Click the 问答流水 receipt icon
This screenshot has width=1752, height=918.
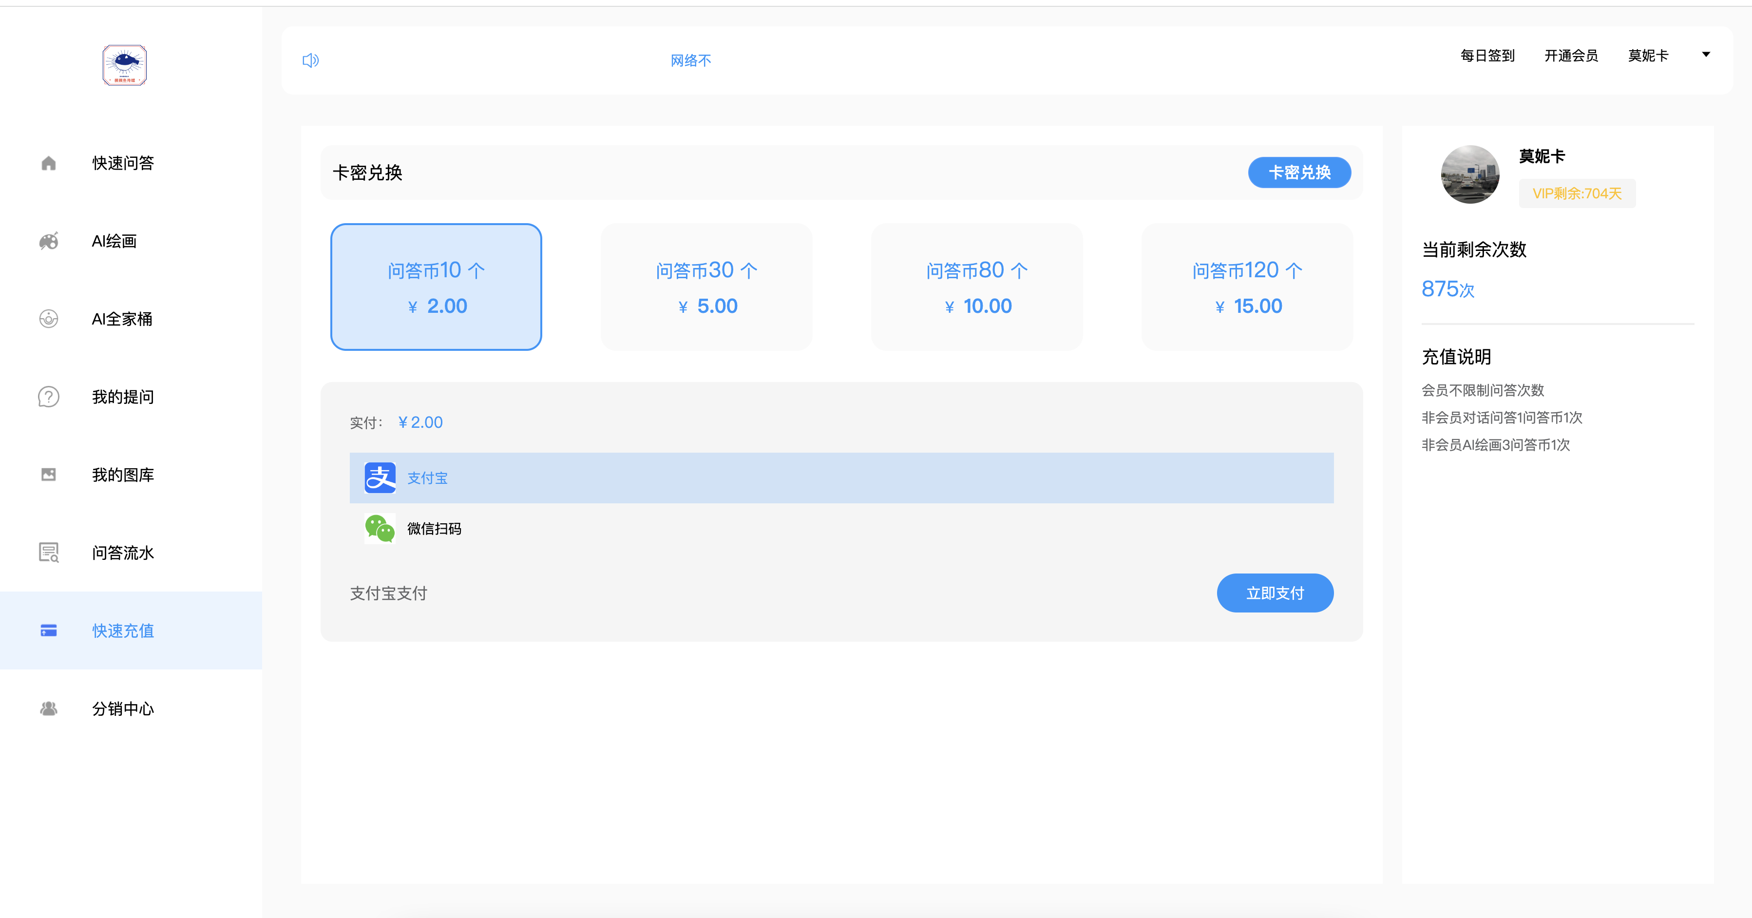tap(48, 552)
